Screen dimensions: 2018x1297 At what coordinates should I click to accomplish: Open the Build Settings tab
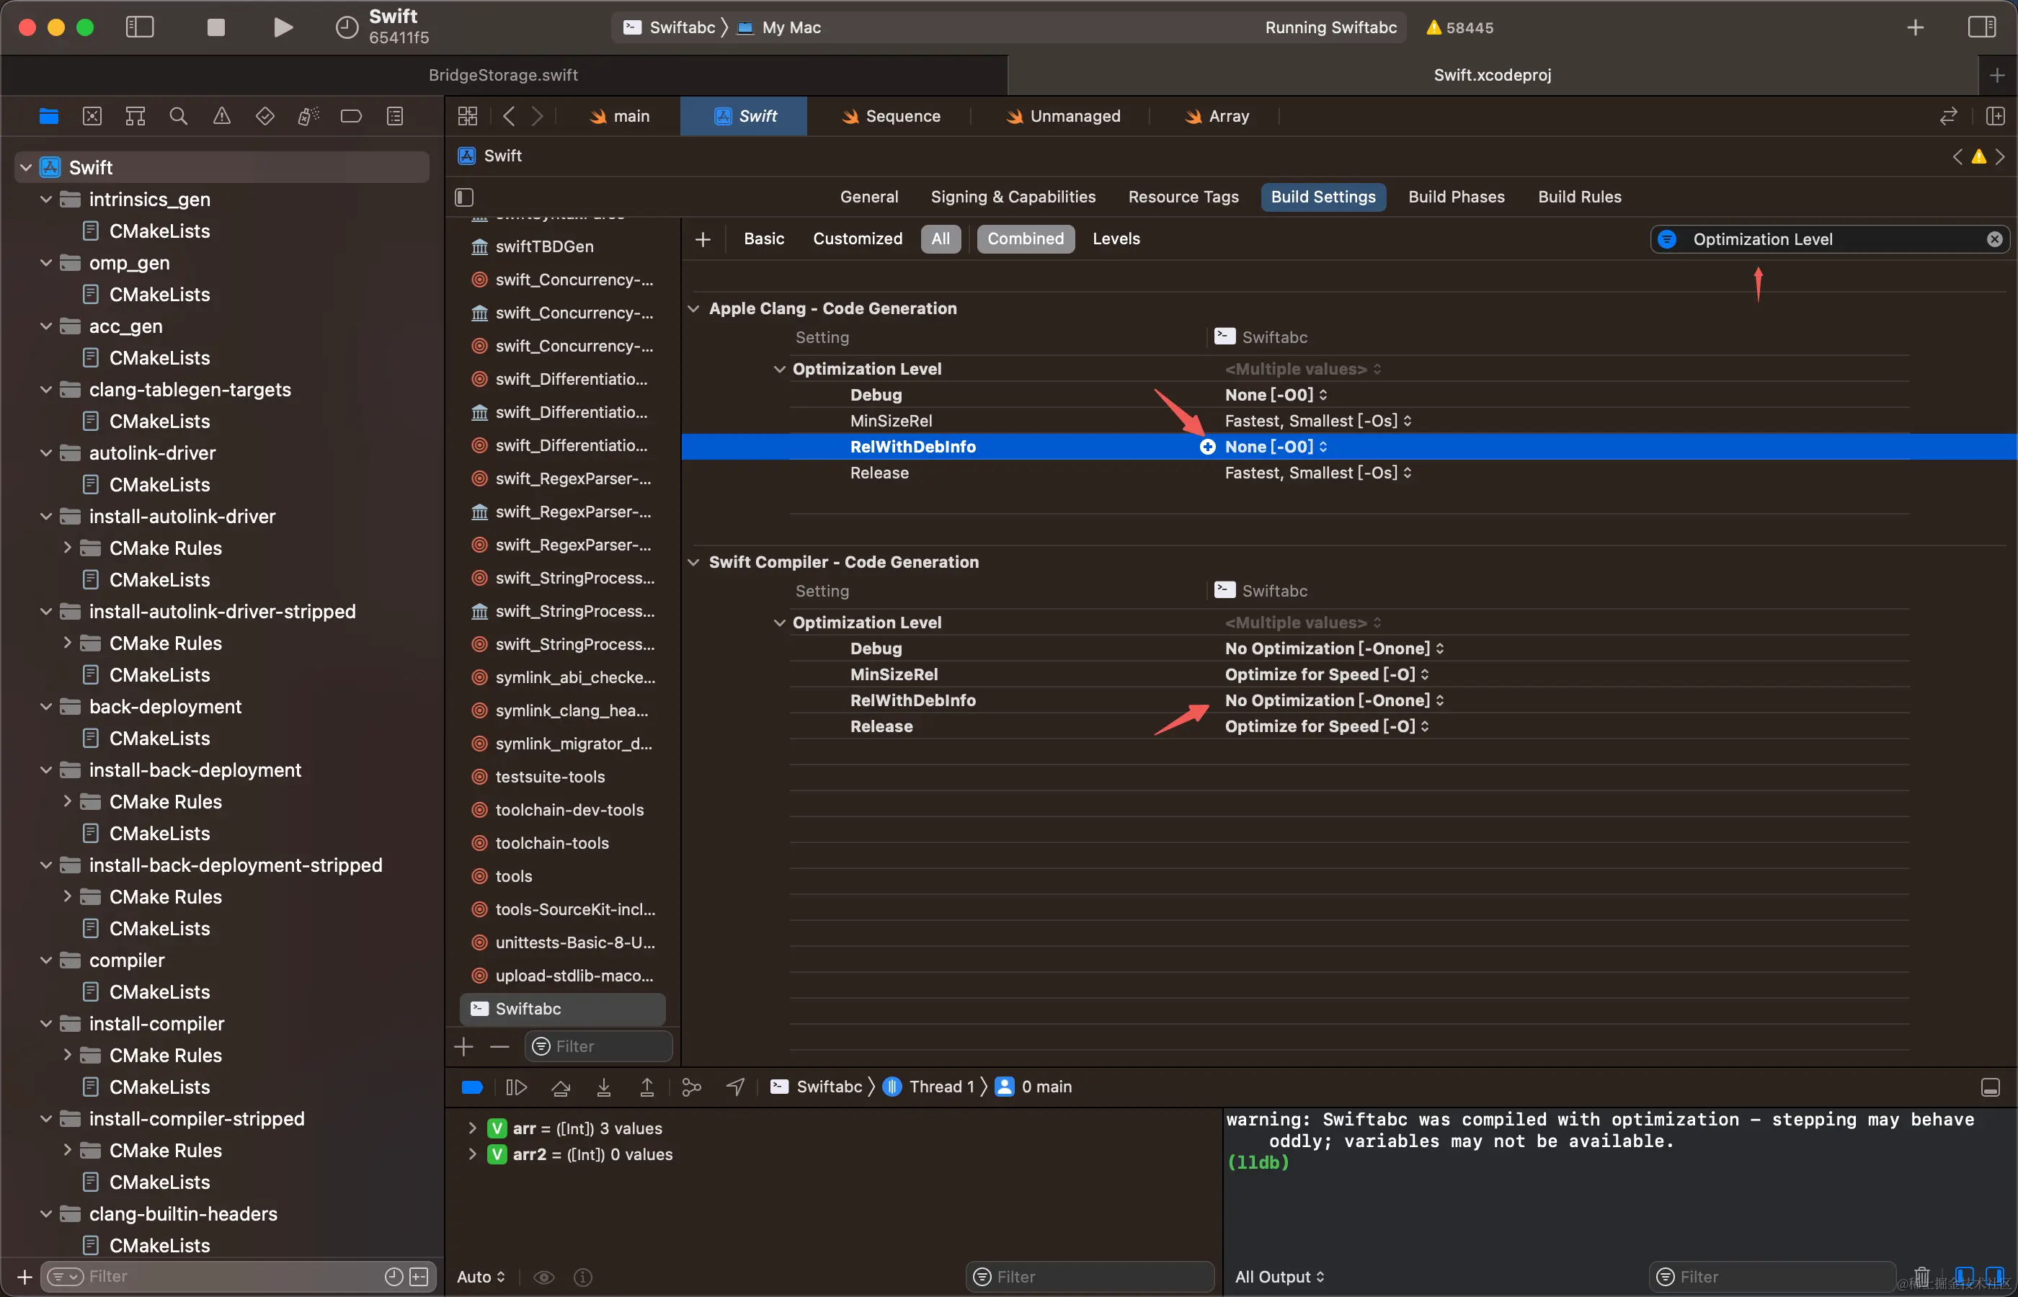[1323, 197]
